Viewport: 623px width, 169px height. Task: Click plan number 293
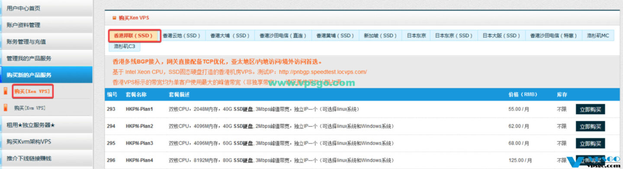(111, 109)
